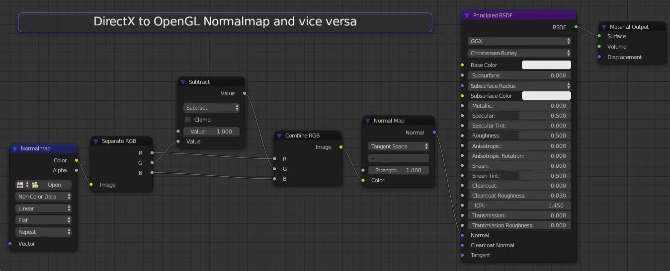Click Material Output Volume socket
Image resolution: width=670 pixels, height=271 pixels.
click(599, 47)
